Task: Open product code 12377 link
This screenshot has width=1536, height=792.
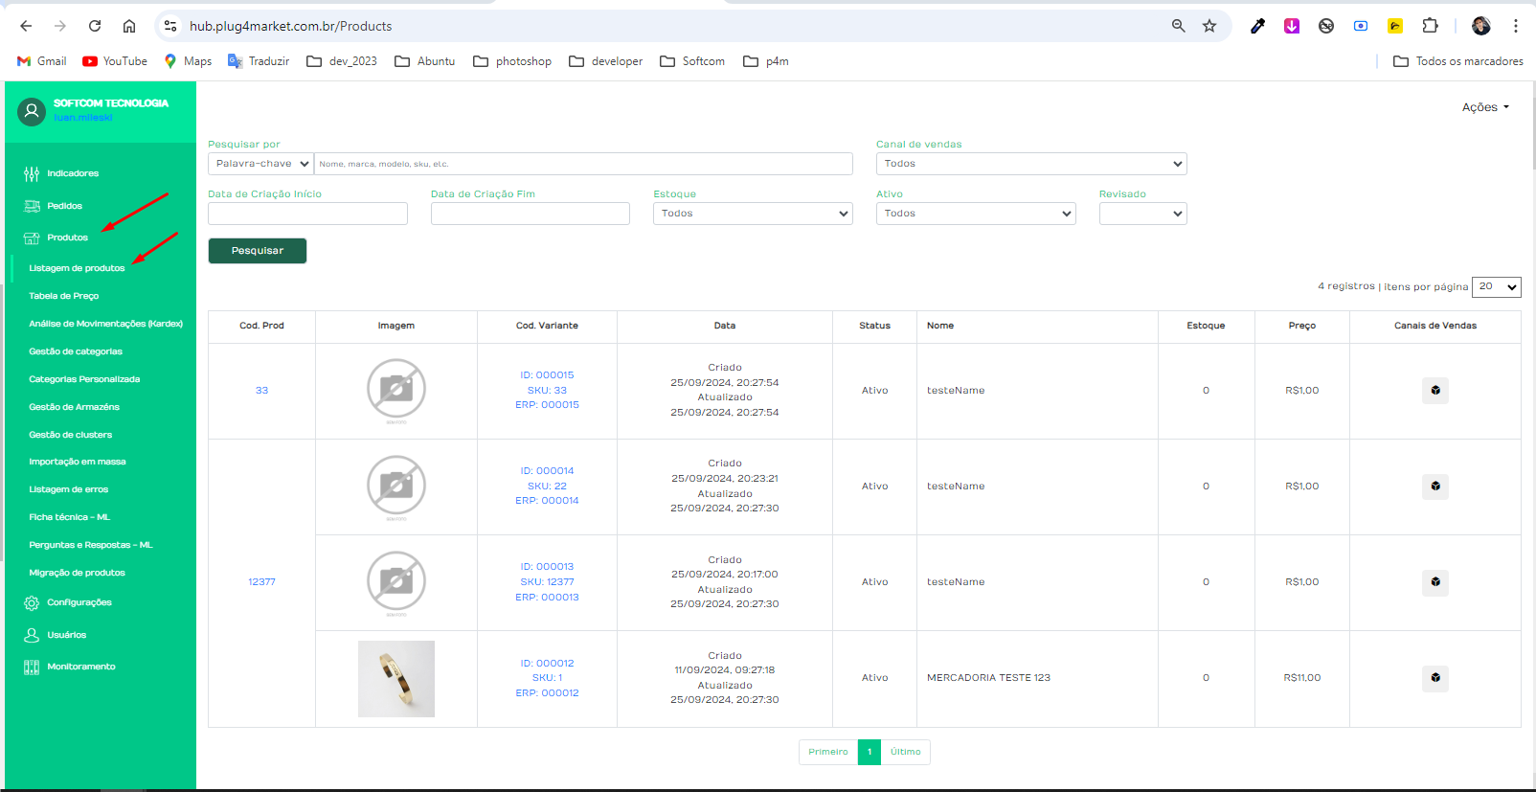Action: [261, 582]
